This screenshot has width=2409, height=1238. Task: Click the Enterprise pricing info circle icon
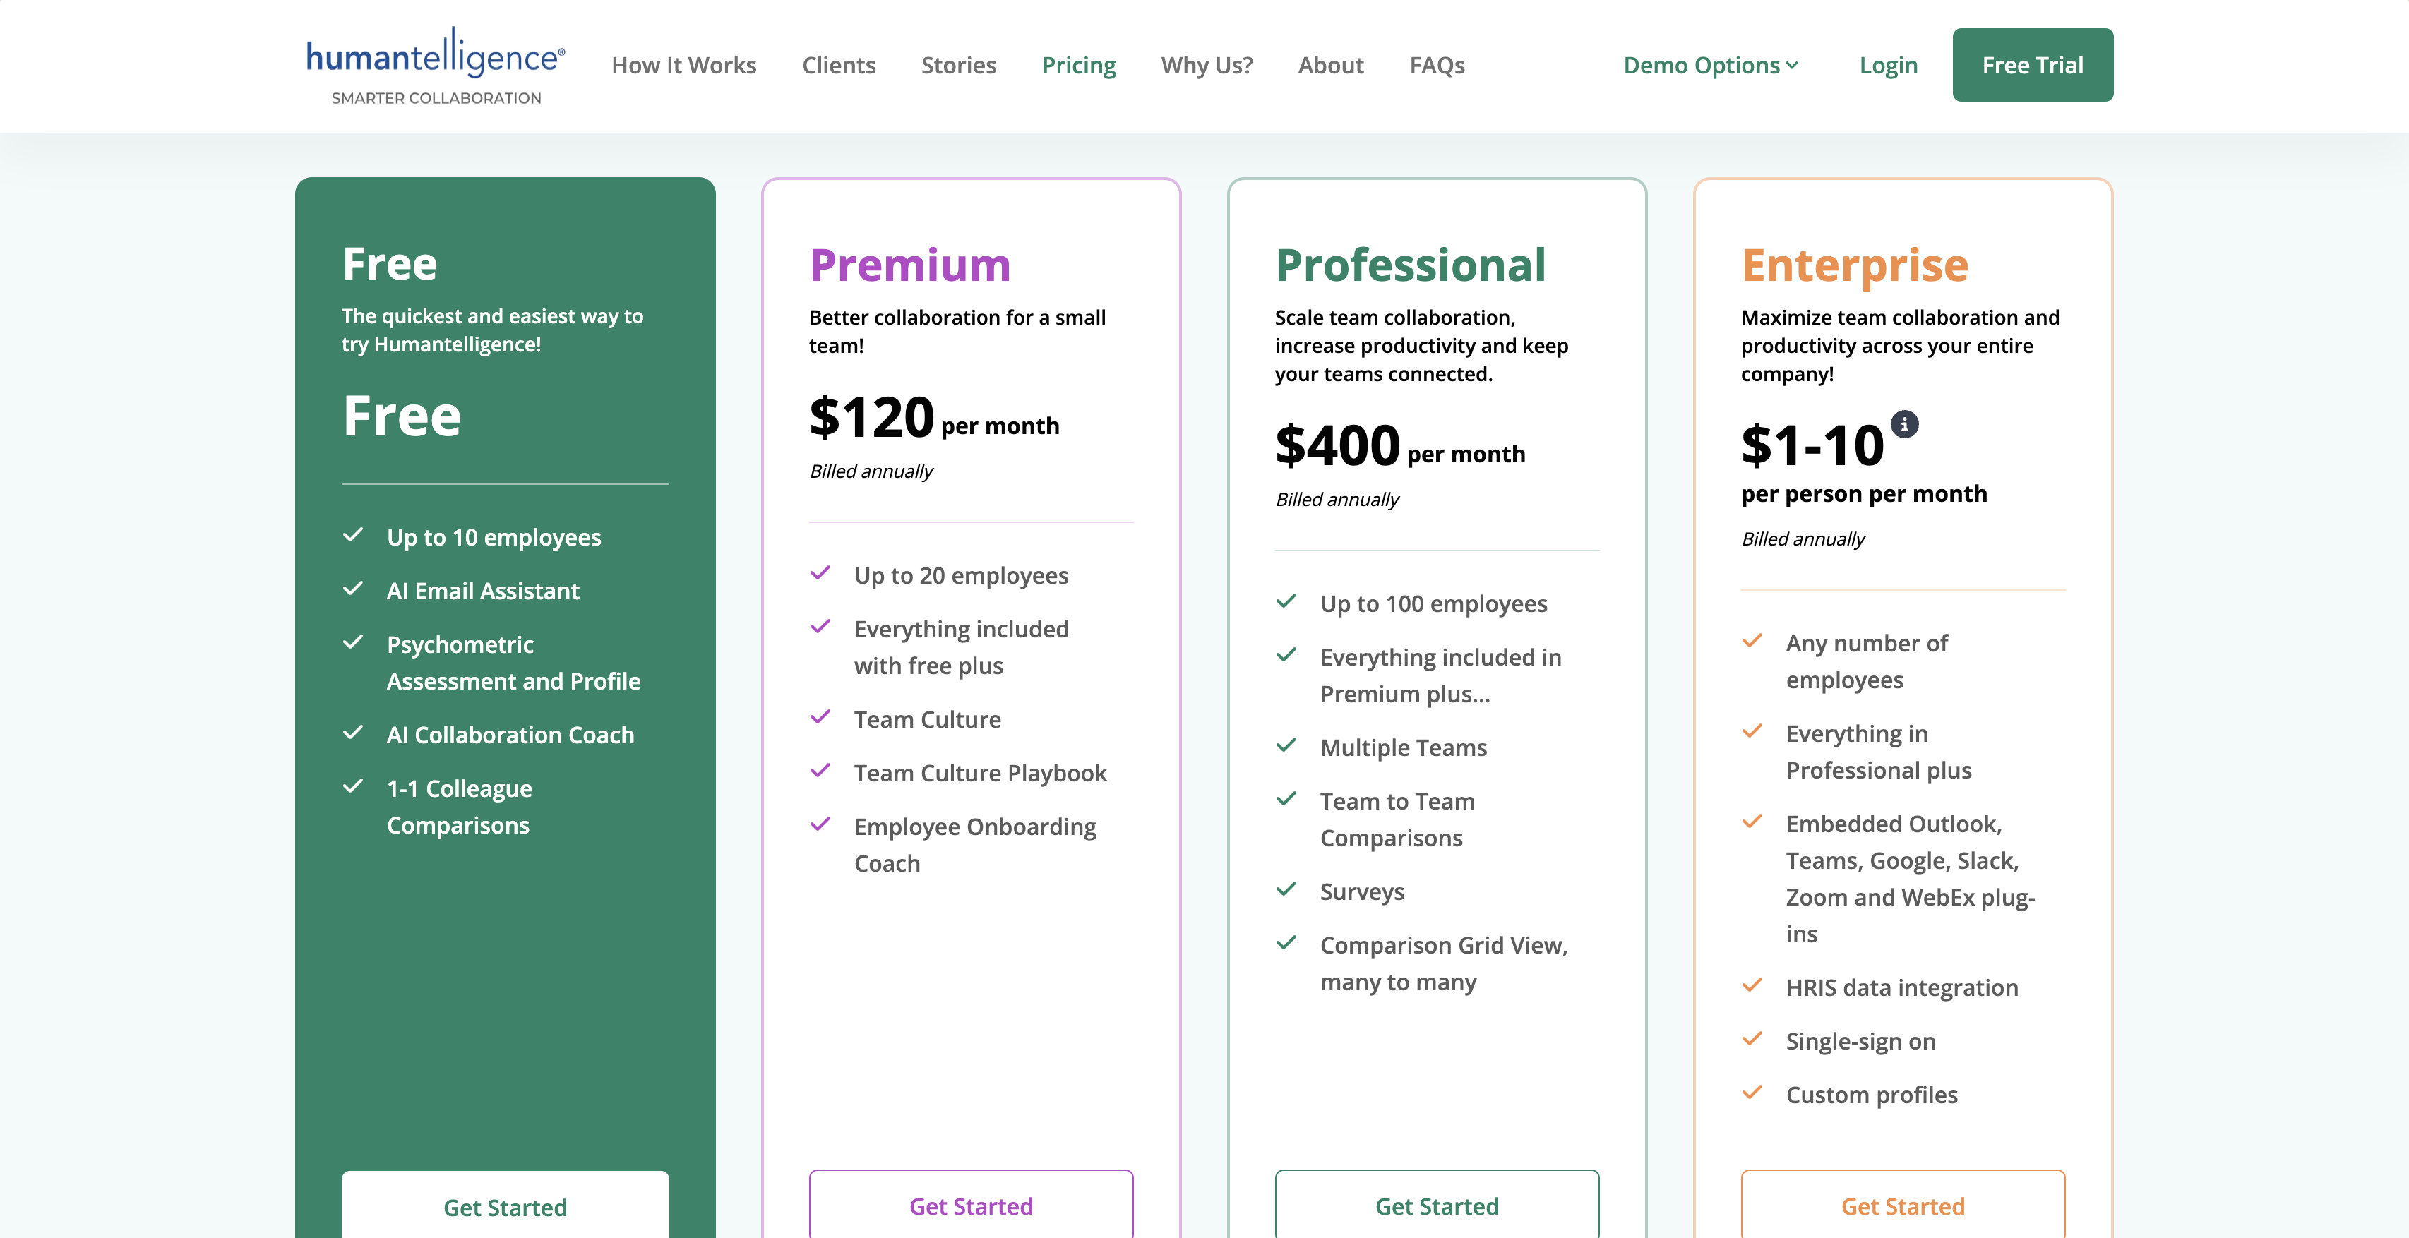(1904, 425)
